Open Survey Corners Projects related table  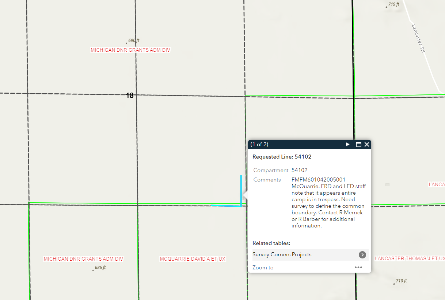(x=282, y=254)
